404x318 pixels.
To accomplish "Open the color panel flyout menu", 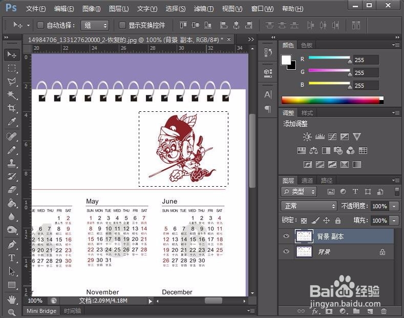I will 396,45.
